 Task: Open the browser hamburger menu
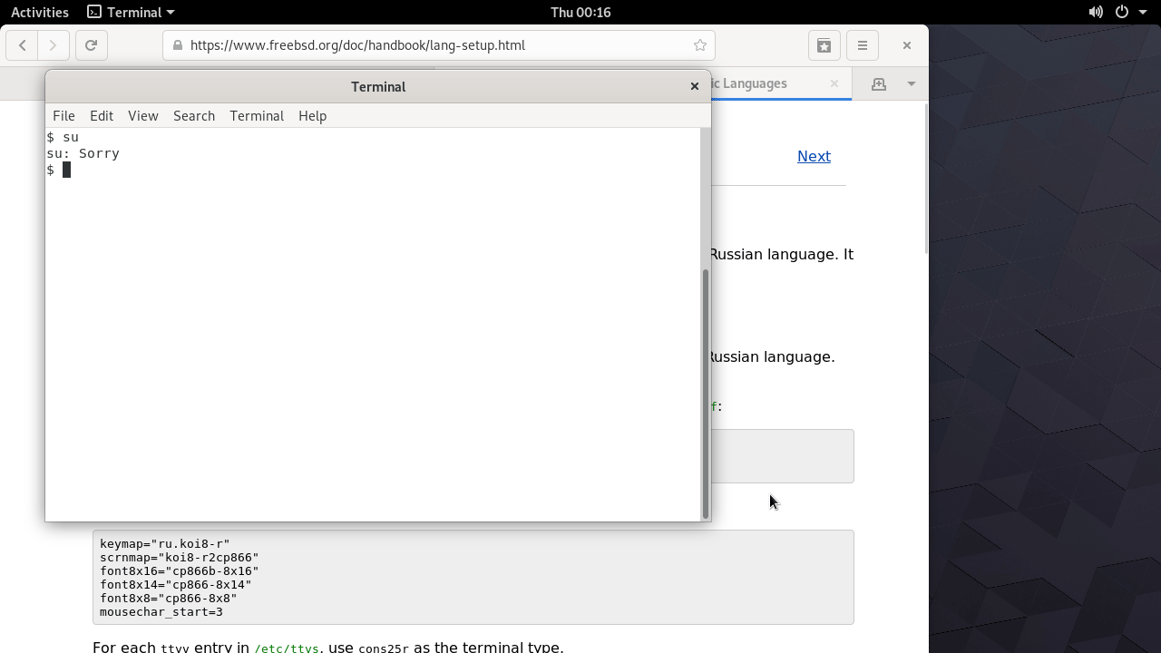point(863,45)
